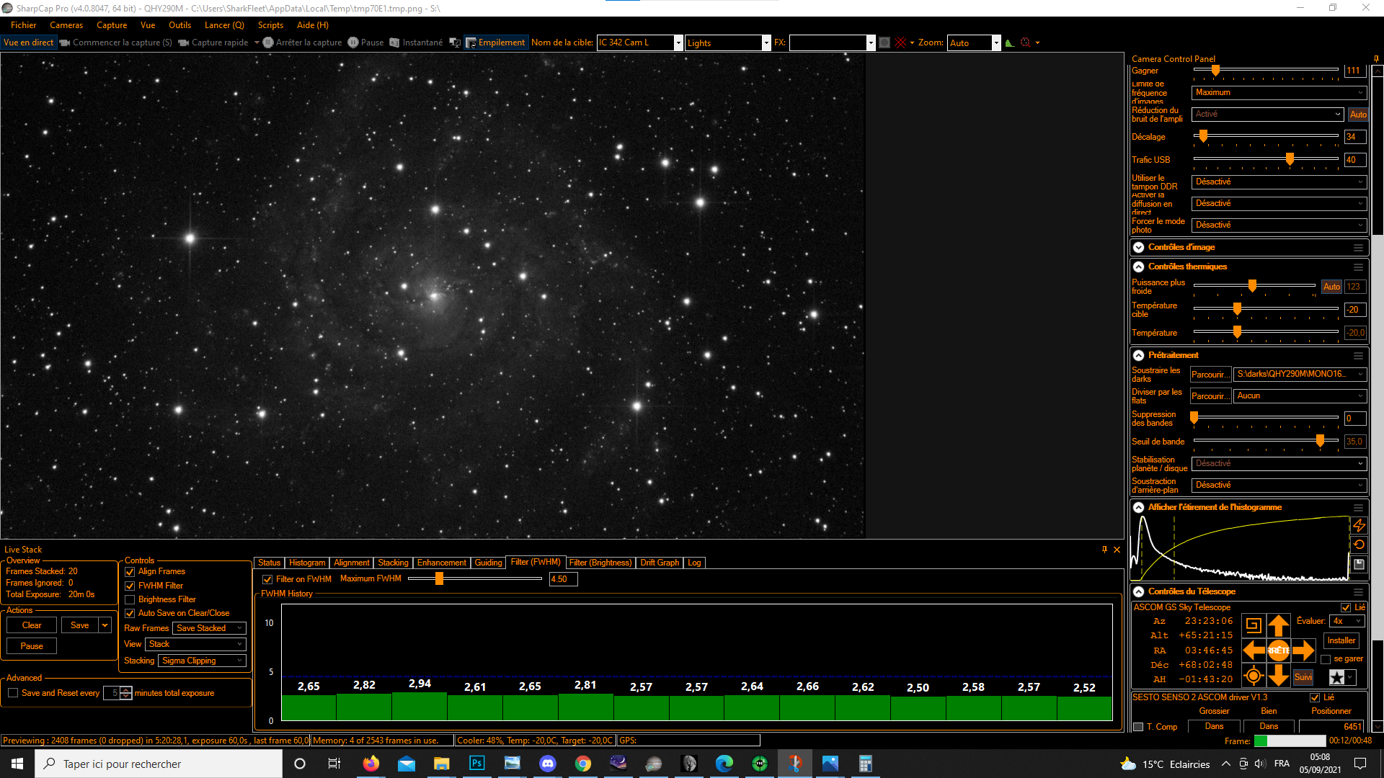
Task: Open the Soustraction d'arrière-plan dropdown
Action: tap(1279, 485)
